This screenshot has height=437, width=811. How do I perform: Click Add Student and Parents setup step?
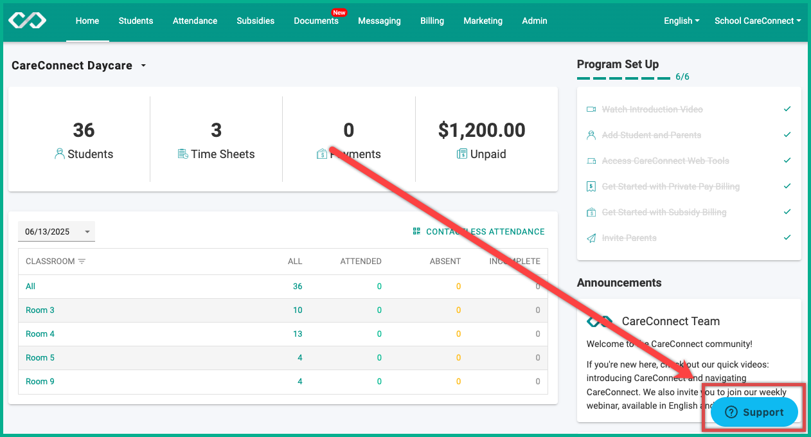pos(652,135)
